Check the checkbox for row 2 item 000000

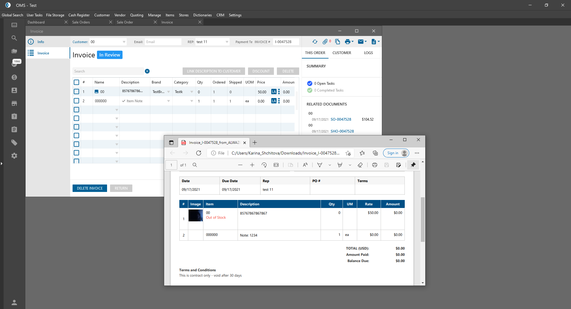76,101
